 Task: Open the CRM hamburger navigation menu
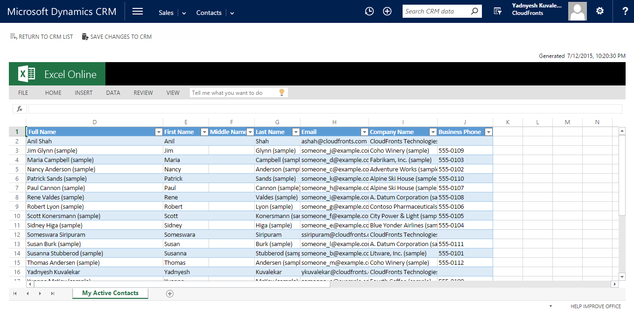(x=138, y=12)
